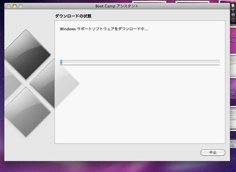Click the download progress bar
Viewport: 236px width, 172px height.
point(140,62)
